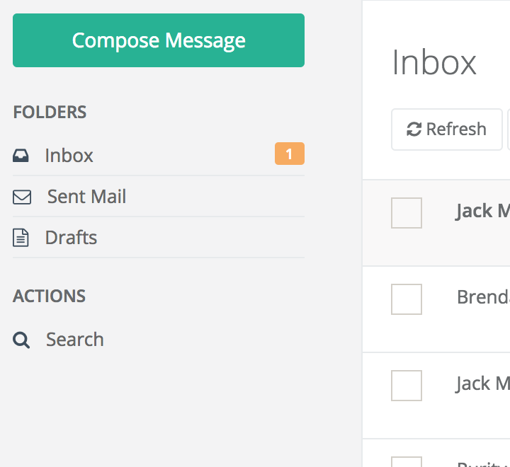Go to the Sent Mail folder
510x467 pixels.
click(86, 197)
